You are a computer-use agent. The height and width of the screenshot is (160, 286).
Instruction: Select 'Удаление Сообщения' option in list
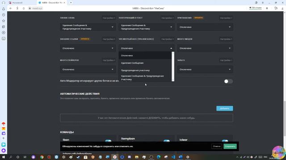click(x=145, y=63)
